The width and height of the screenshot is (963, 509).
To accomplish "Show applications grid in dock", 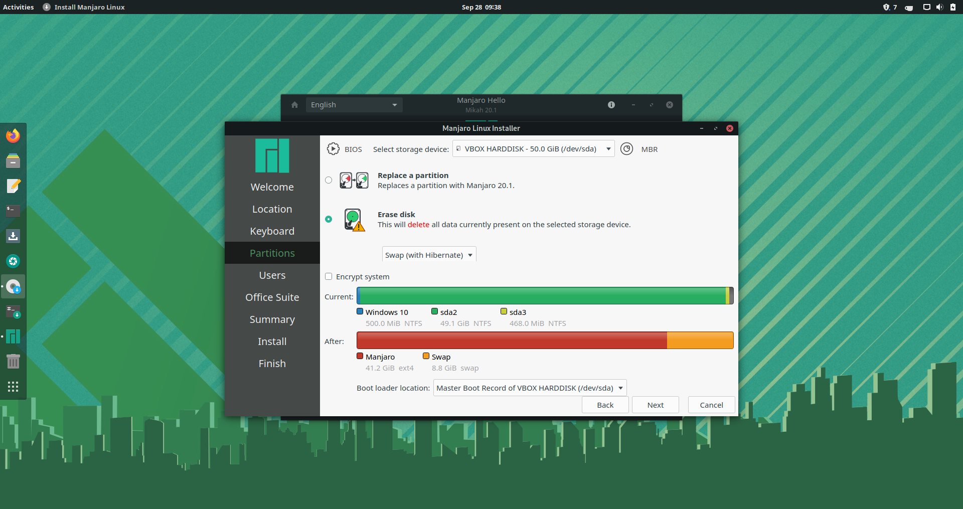I will (13, 387).
